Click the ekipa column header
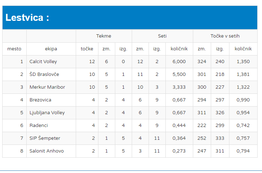 pyautogui.click(x=51, y=49)
